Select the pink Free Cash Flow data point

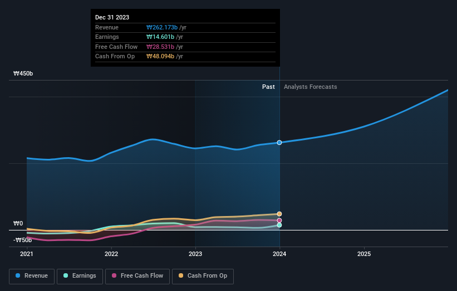tap(279, 220)
